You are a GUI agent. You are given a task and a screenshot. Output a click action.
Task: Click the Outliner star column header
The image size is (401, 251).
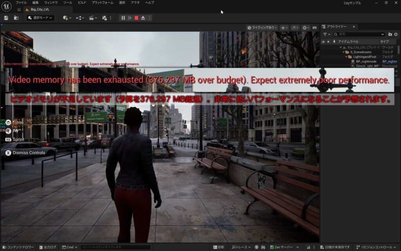pyautogui.click(x=329, y=42)
